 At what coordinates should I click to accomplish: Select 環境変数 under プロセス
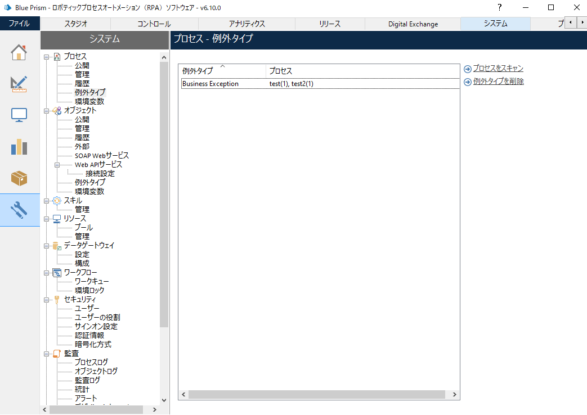click(89, 101)
